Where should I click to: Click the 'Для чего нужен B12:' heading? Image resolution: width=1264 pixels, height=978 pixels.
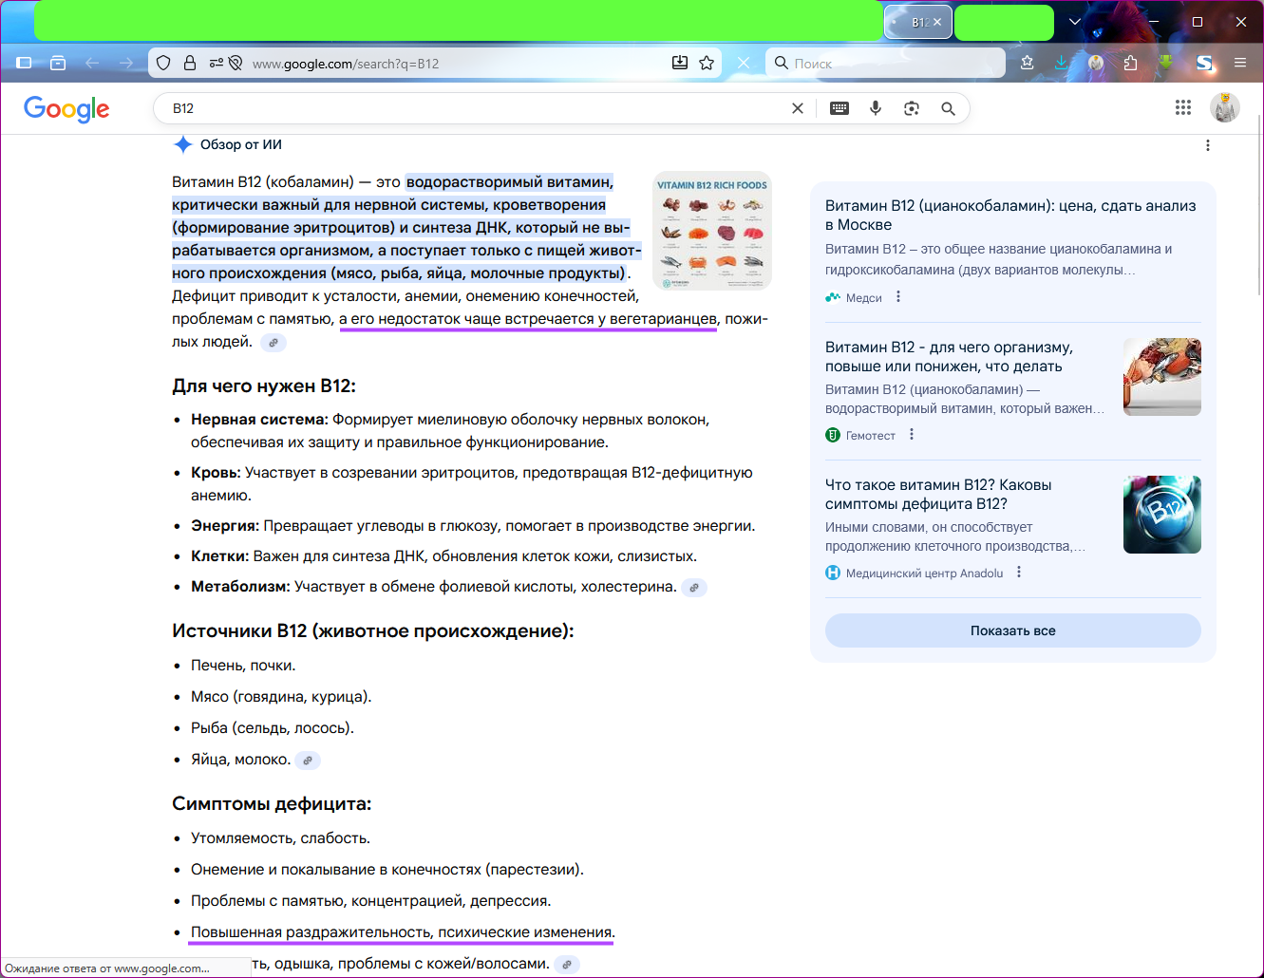point(264,386)
